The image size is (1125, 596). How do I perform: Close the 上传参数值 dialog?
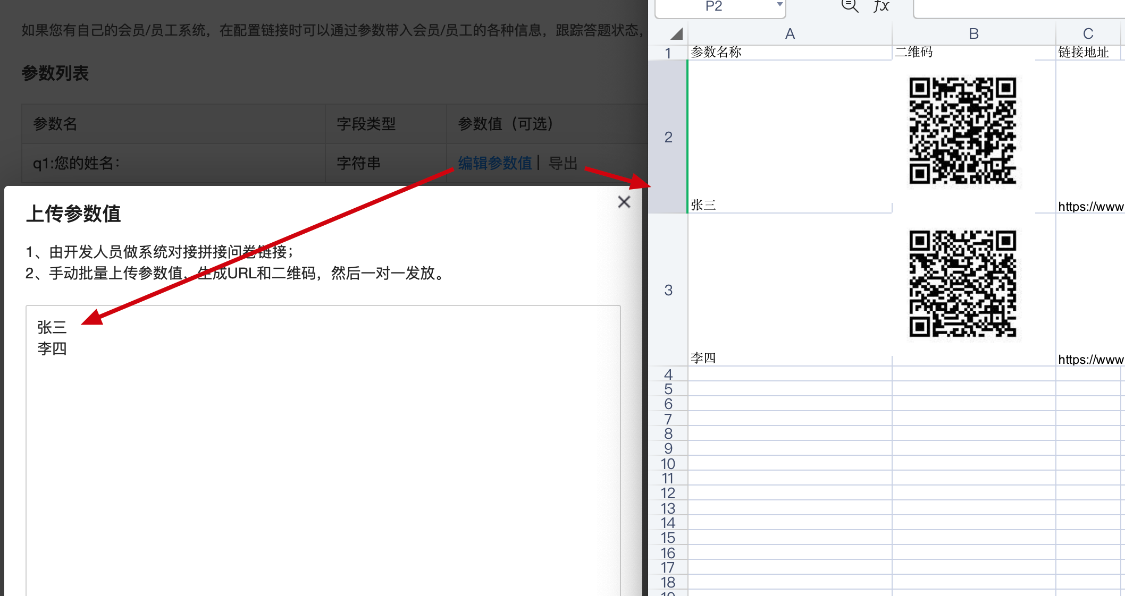(x=624, y=202)
